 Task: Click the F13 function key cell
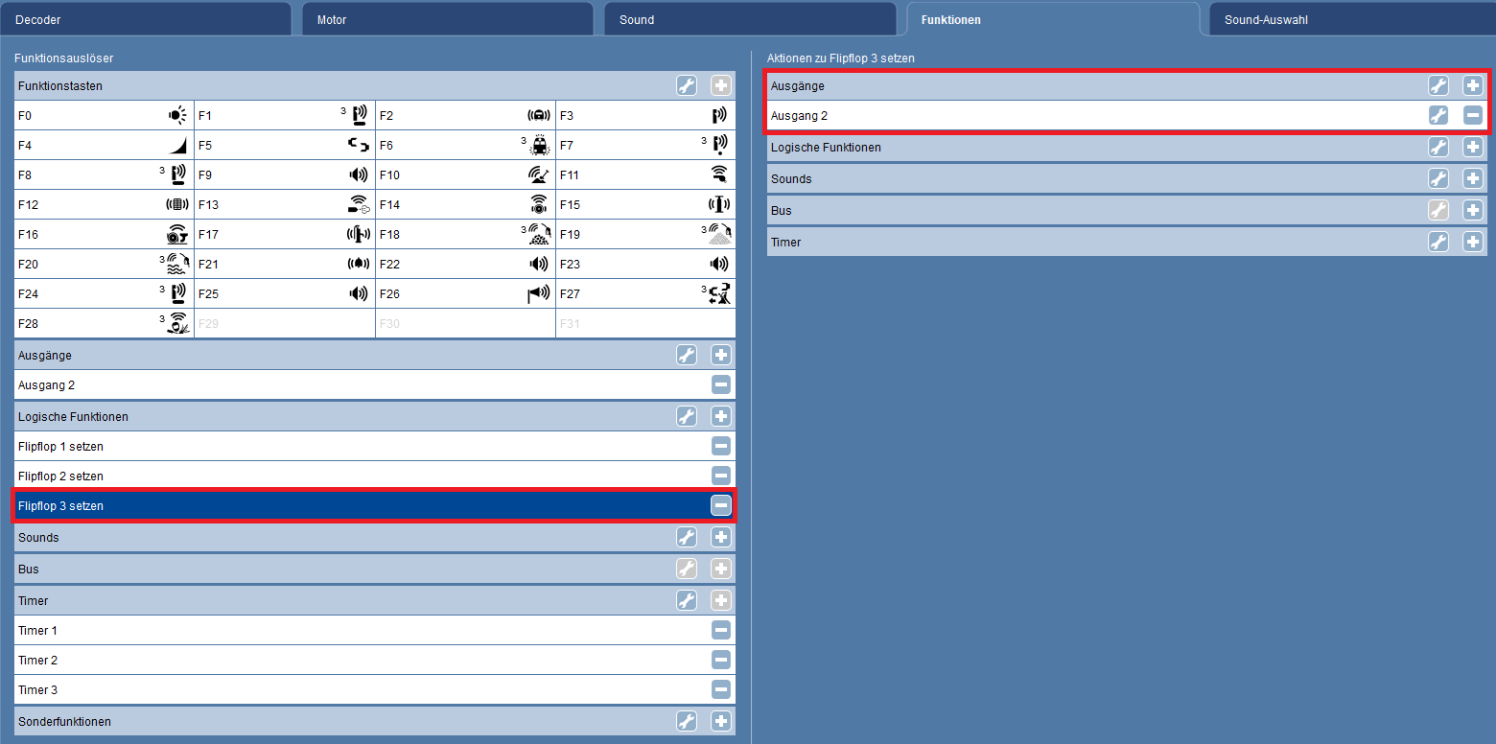284,205
